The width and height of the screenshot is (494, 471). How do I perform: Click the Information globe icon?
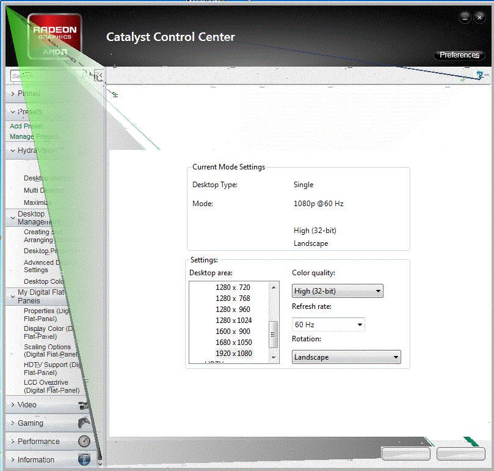pyautogui.click(x=84, y=459)
